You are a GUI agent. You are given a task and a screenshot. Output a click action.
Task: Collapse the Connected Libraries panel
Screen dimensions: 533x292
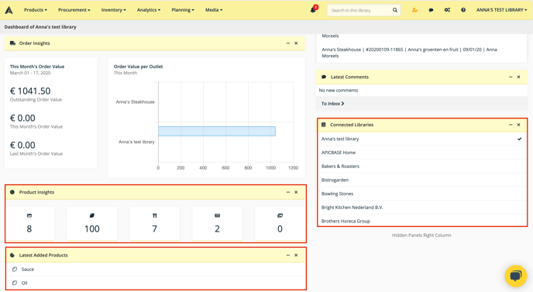tap(511, 125)
